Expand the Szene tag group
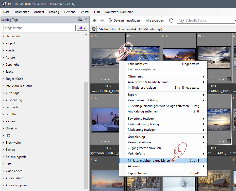 pos(3,72)
